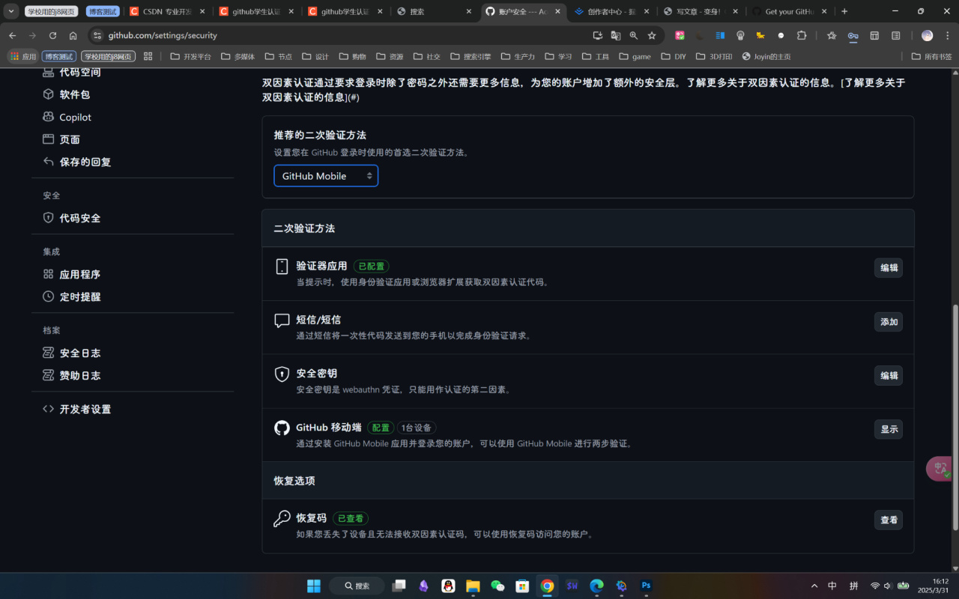Click the 1台设备 label beside GitHub 移动端

tap(416, 428)
